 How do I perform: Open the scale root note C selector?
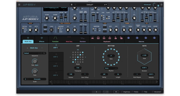[x=25, y=79]
